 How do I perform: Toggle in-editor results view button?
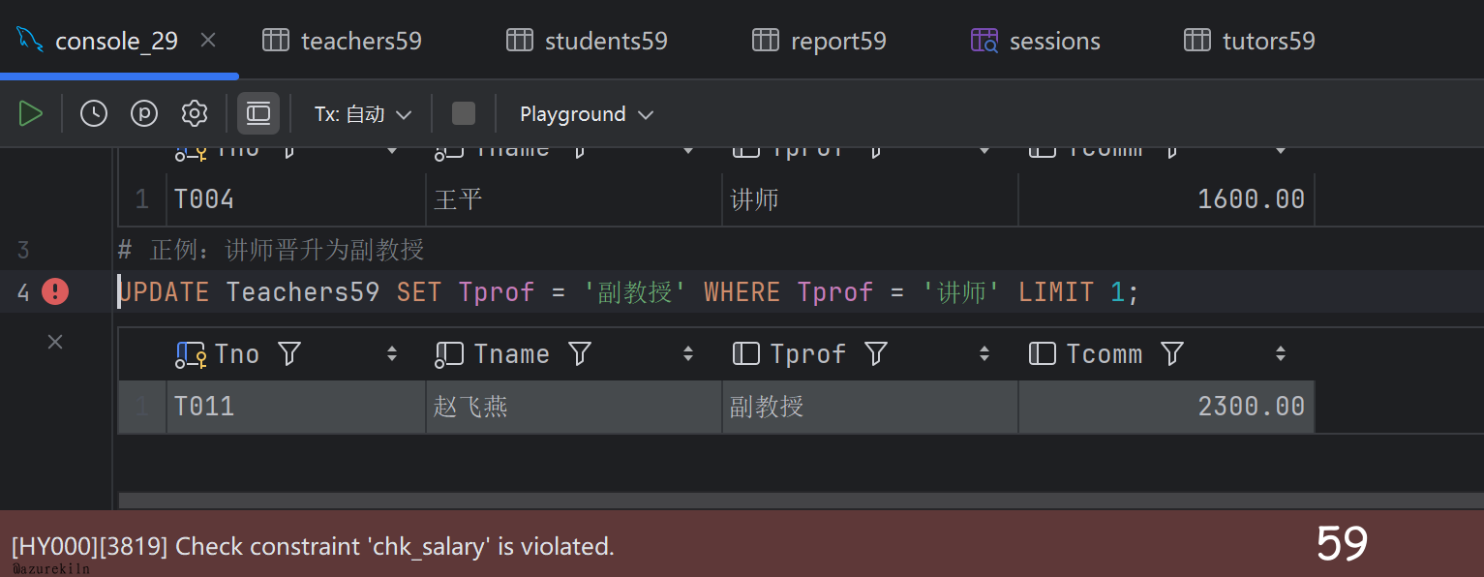258,114
